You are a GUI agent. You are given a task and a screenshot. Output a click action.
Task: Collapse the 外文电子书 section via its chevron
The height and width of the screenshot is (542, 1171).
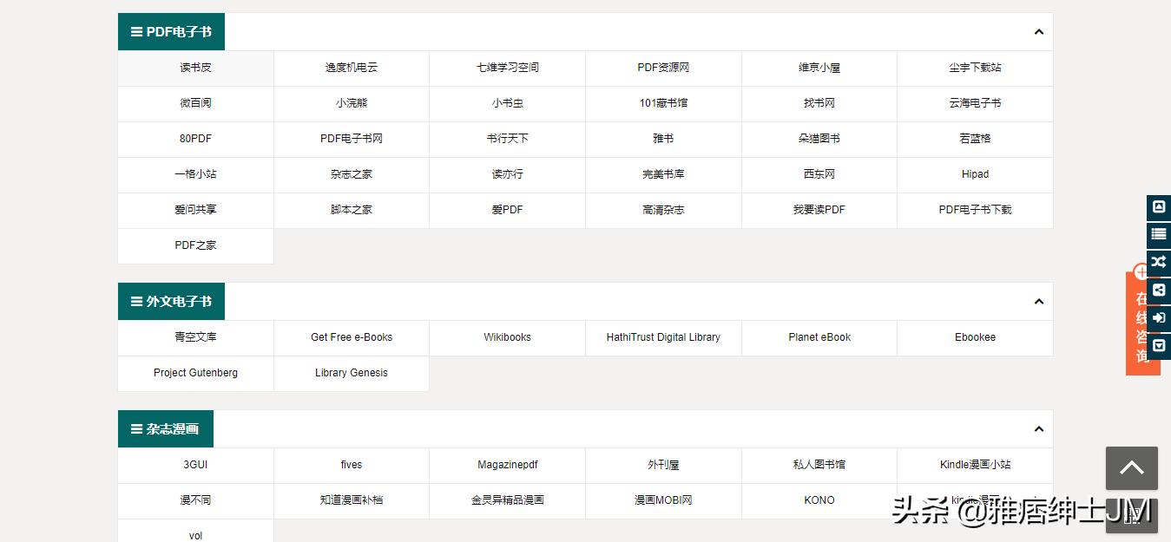point(1038,301)
